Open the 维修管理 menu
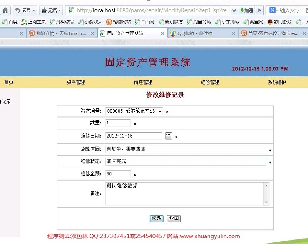 point(210,82)
